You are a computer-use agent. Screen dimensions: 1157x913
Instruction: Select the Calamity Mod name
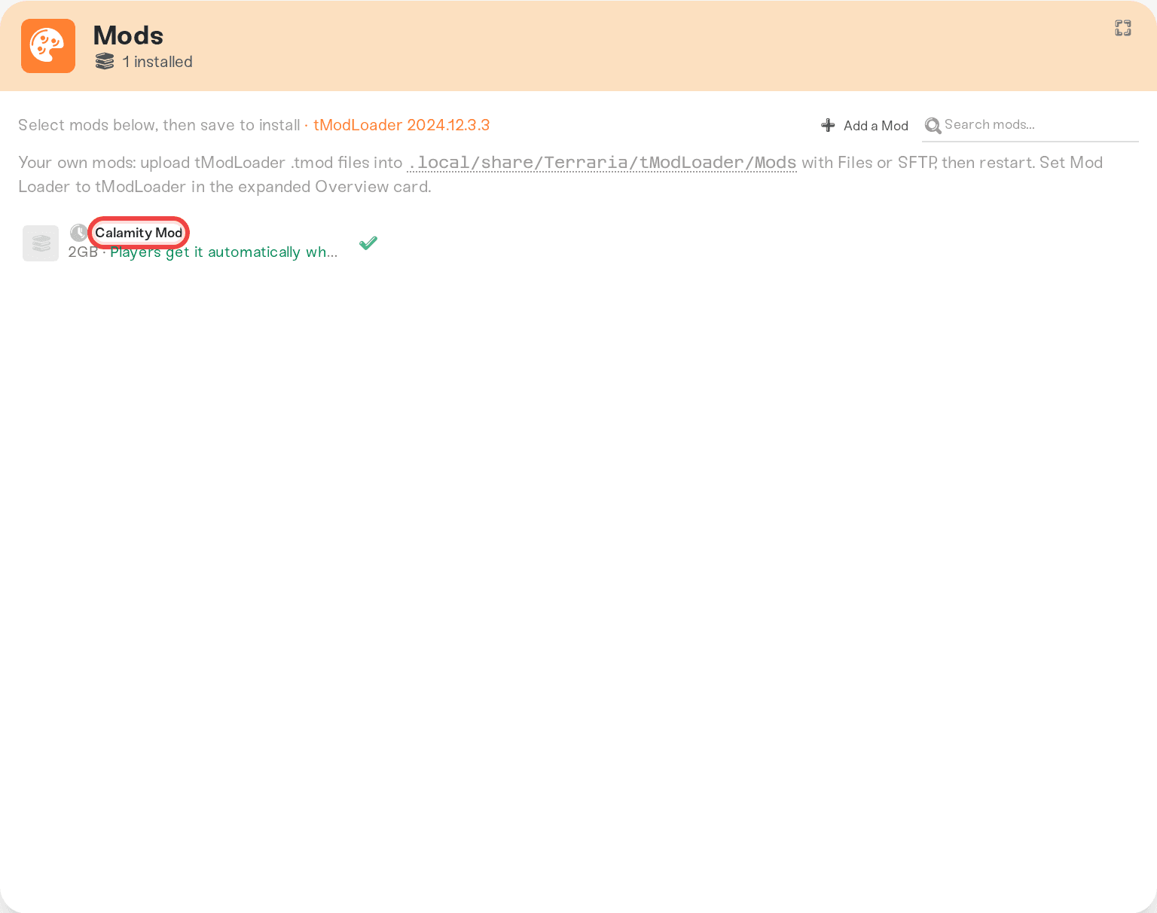click(x=139, y=233)
